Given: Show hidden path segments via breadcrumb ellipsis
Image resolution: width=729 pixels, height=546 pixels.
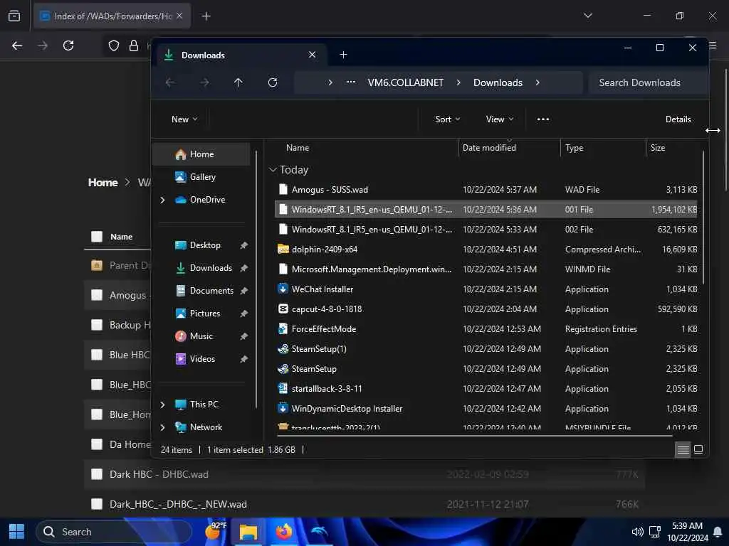Looking at the screenshot, I should (351, 82).
